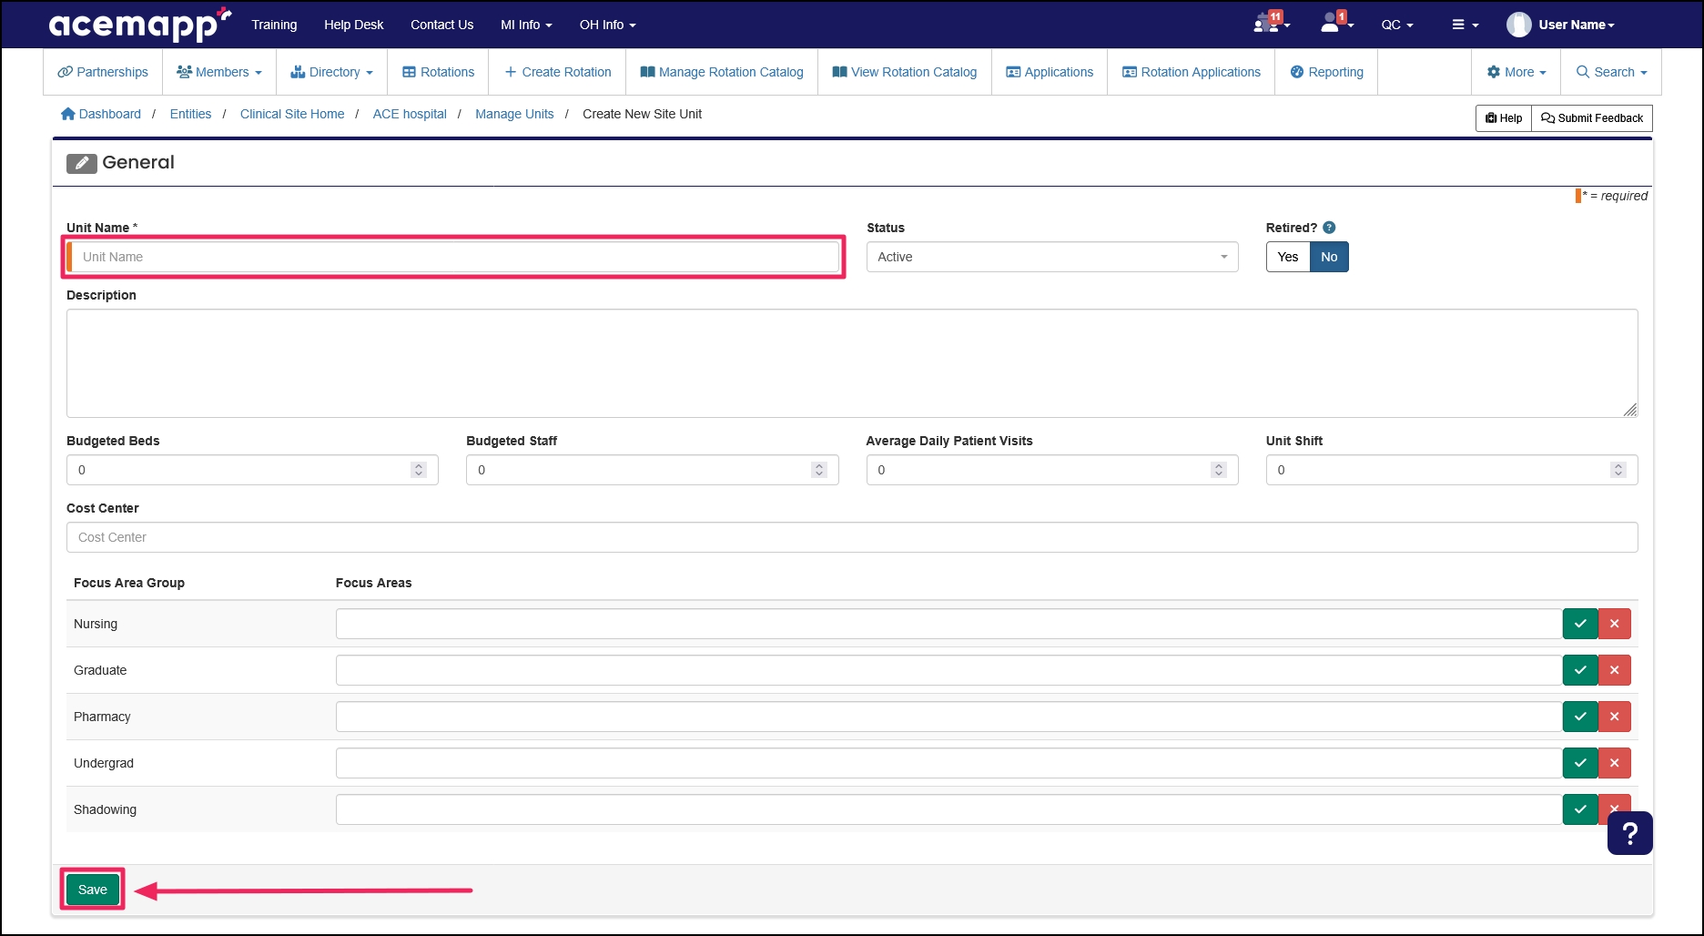Screen dimensions: 1704x936
Task: Set Retired toggle to Yes
Action: coord(1287,257)
